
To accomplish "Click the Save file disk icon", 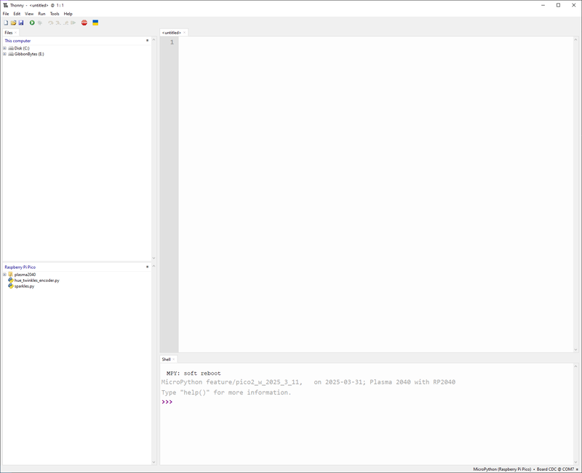I will click(x=21, y=23).
